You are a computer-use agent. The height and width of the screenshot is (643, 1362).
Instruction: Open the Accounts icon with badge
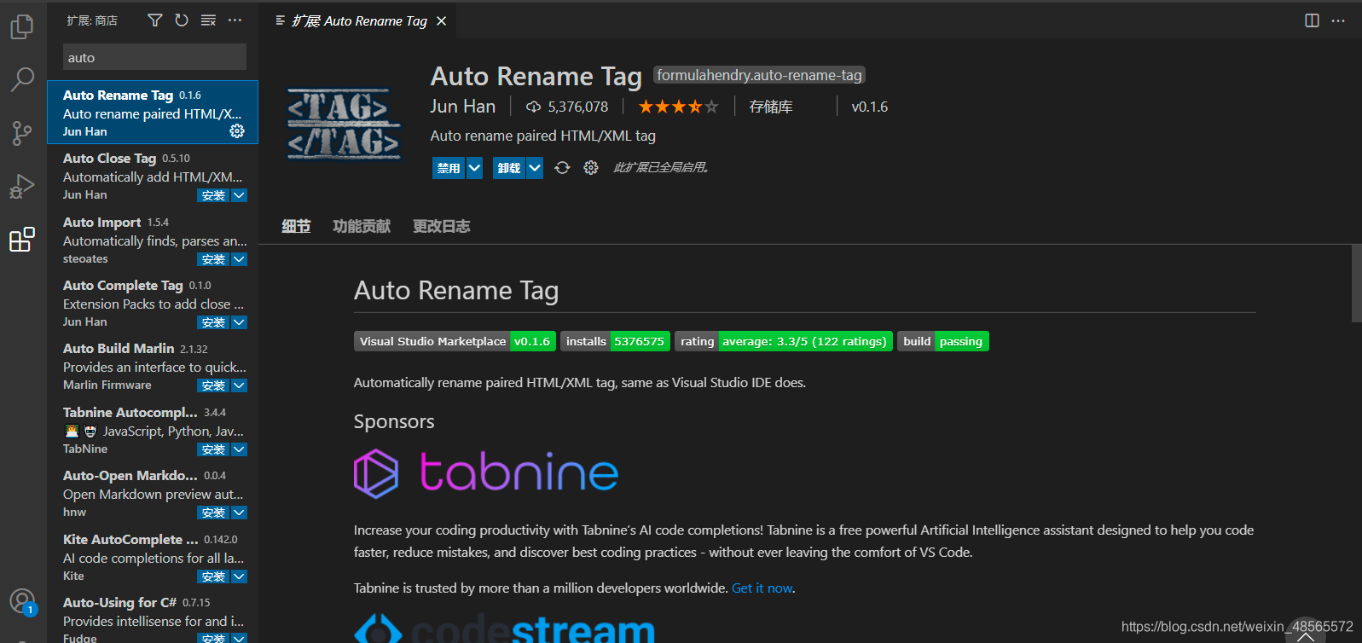[x=22, y=602]
